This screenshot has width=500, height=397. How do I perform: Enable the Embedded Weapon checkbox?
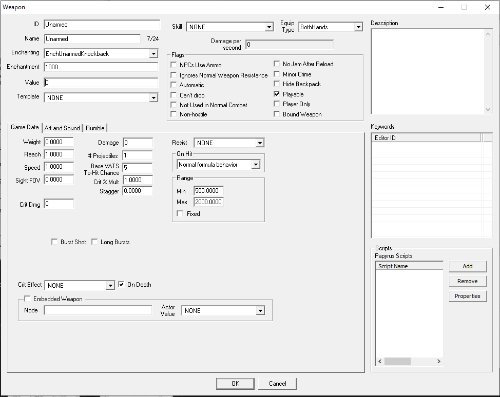point(27,299)
